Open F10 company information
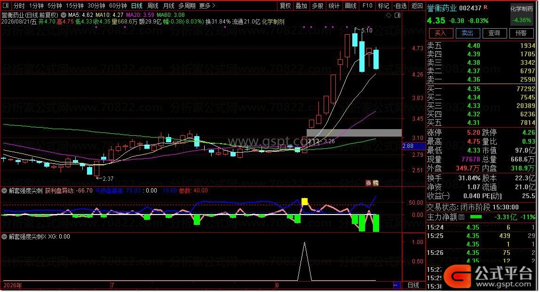Image resolution: width=540 pixels, height=292 pixels. click(x=367, y=6)
